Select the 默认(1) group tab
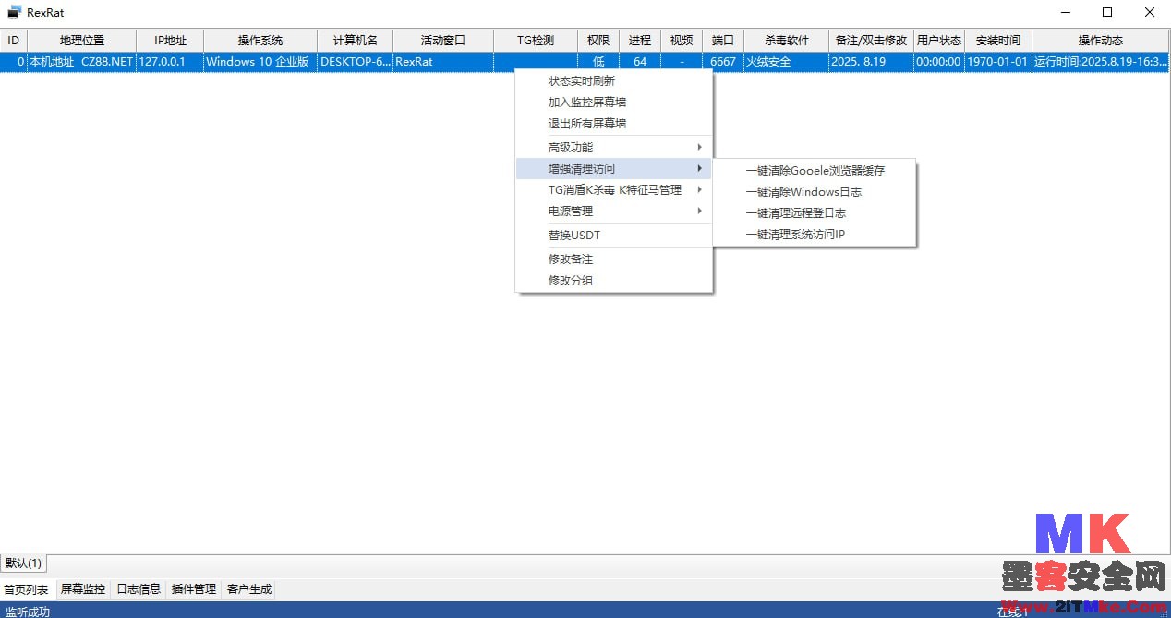The width and height of the screenshot is (1171, 618). tap(24, 563)
